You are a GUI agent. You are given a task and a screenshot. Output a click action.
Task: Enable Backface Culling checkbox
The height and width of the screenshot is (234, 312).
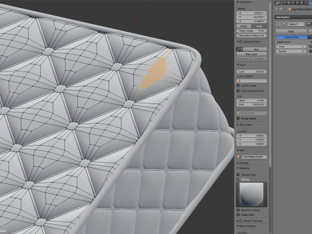(x=239, y=210)
